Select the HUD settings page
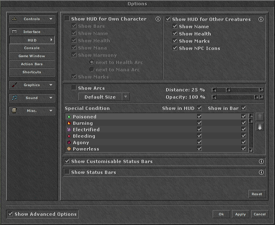This screenshot has width=275, height=225. (32, 40)
